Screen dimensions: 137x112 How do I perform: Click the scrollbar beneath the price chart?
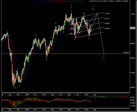(66, 93)
